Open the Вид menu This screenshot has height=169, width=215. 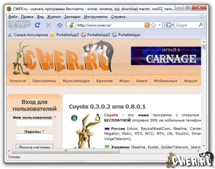pyautogui.click(x=40, y=17)
